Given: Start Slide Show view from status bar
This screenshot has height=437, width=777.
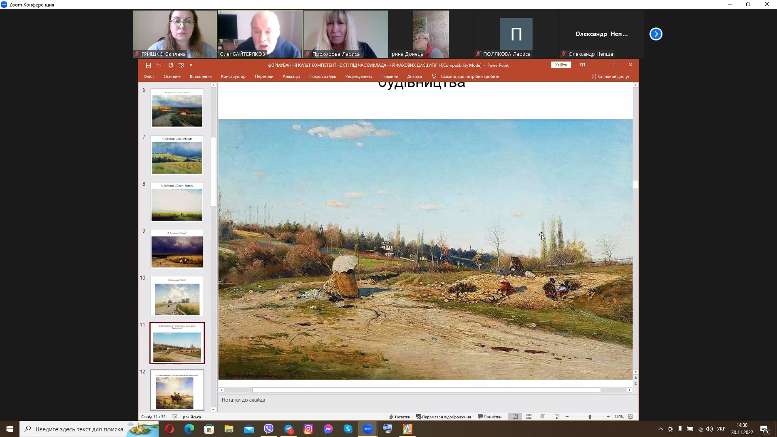Looking at the screenshot, I should [556, 417].
